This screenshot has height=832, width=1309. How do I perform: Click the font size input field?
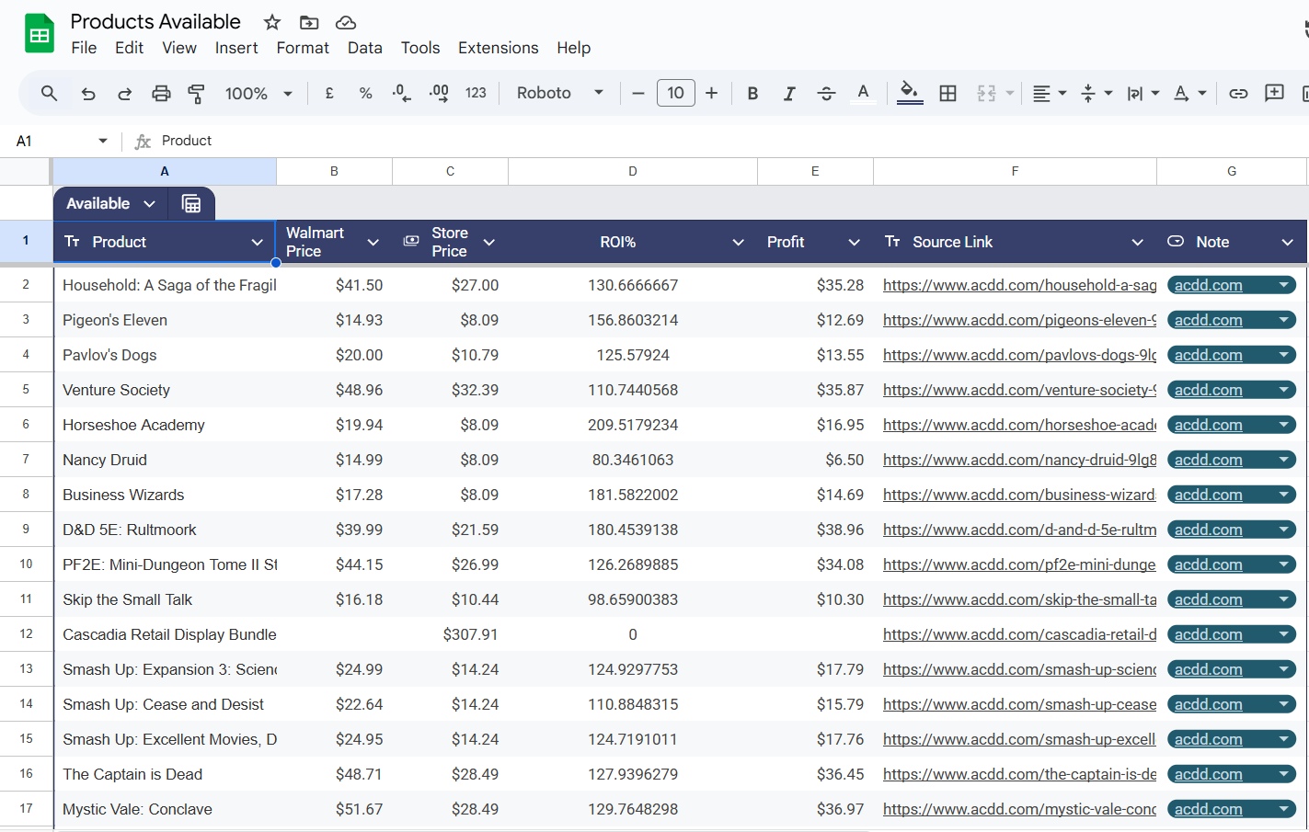point(675,93)
